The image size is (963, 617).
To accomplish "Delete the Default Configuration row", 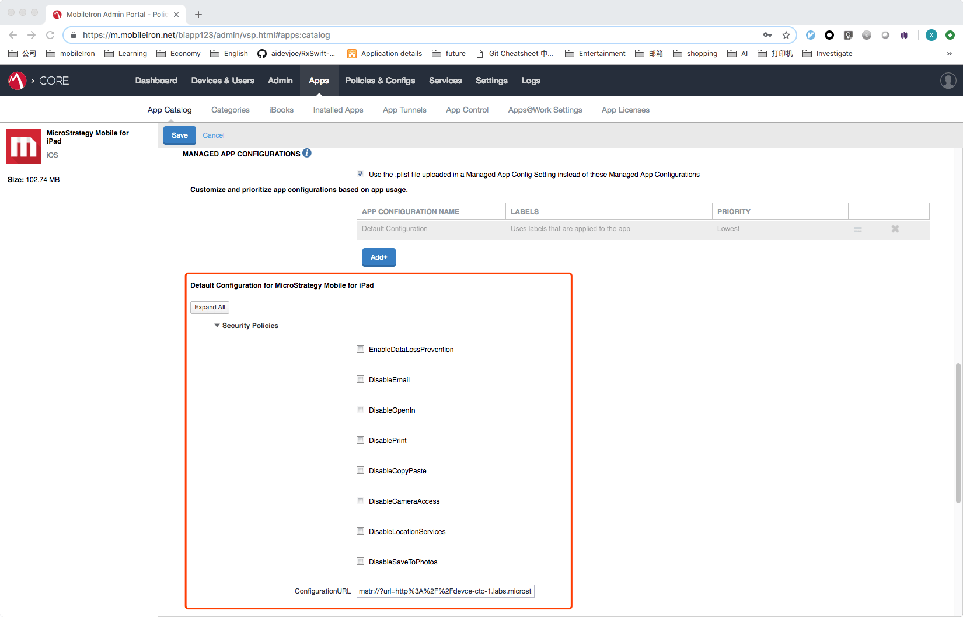I will click(895, 229).
